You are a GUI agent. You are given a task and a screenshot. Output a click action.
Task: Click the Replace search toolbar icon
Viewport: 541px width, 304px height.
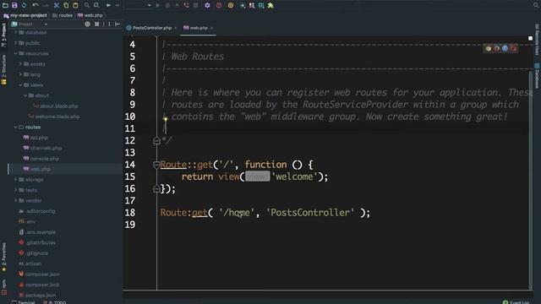96,5
